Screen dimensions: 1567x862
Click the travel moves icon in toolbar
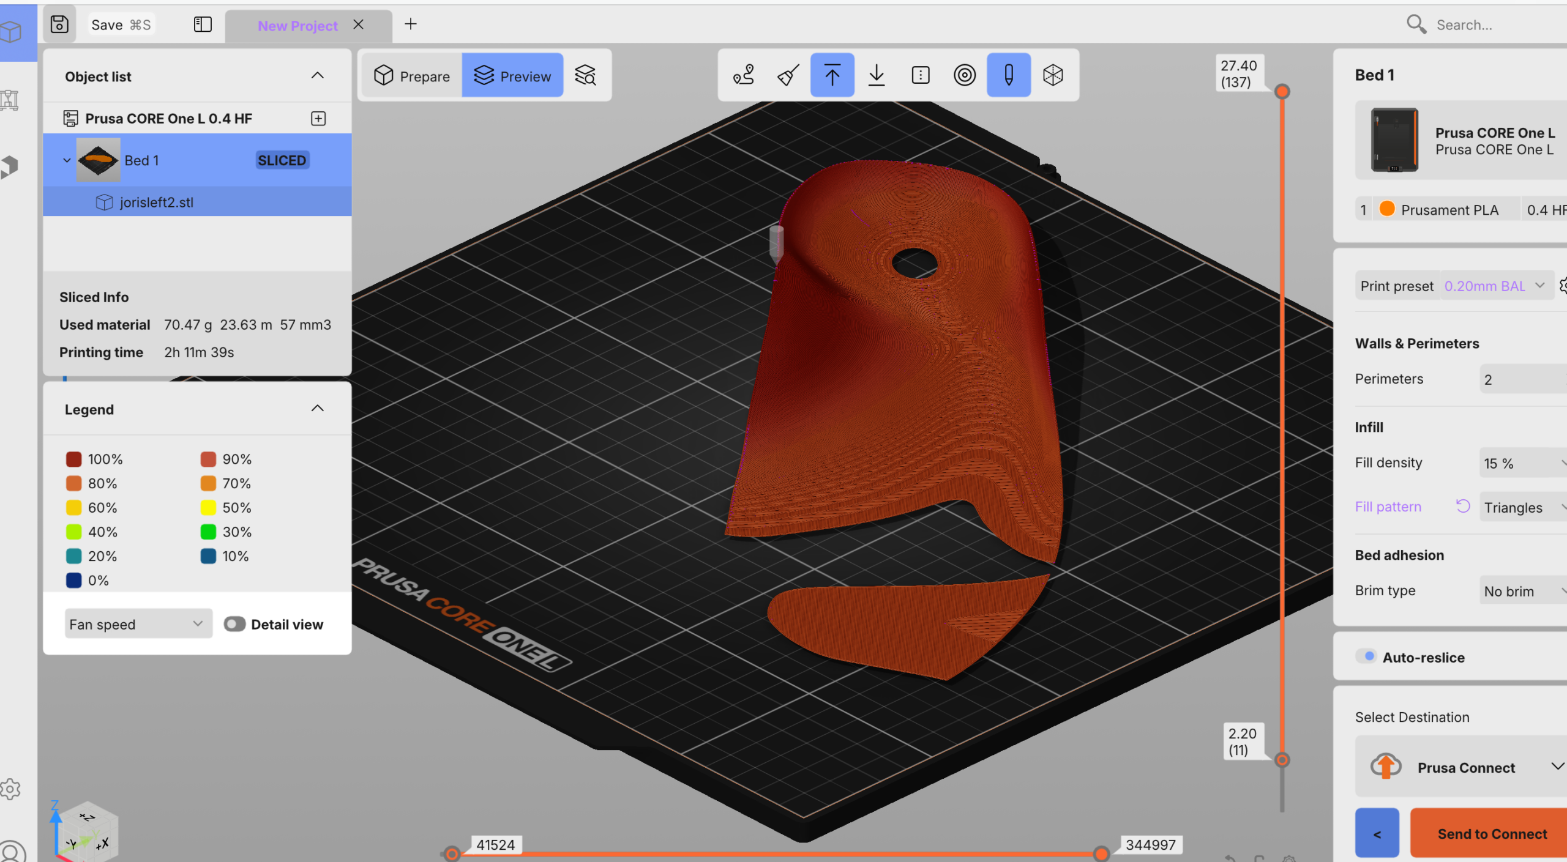[744, 75]
